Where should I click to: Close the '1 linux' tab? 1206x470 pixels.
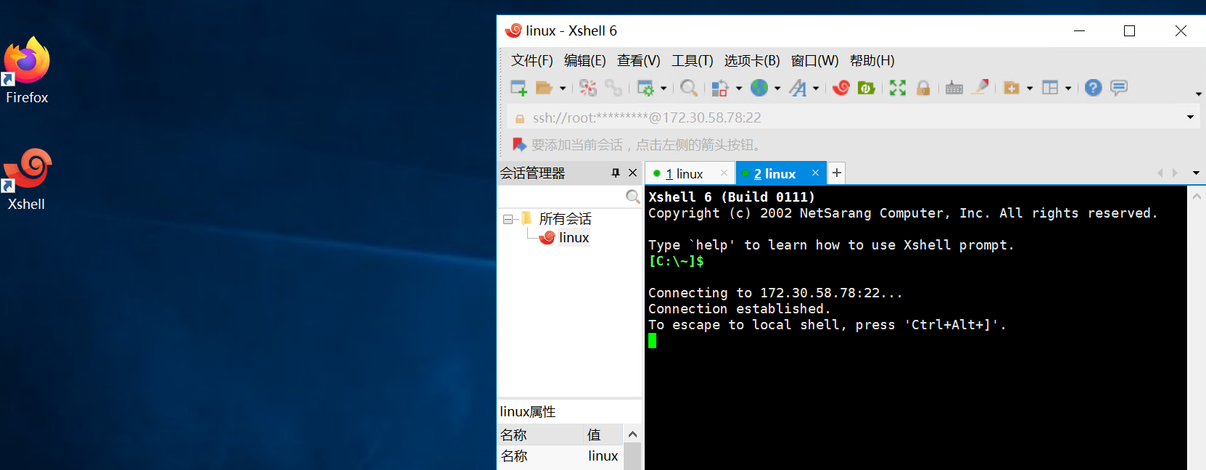(x=724, y=173)
